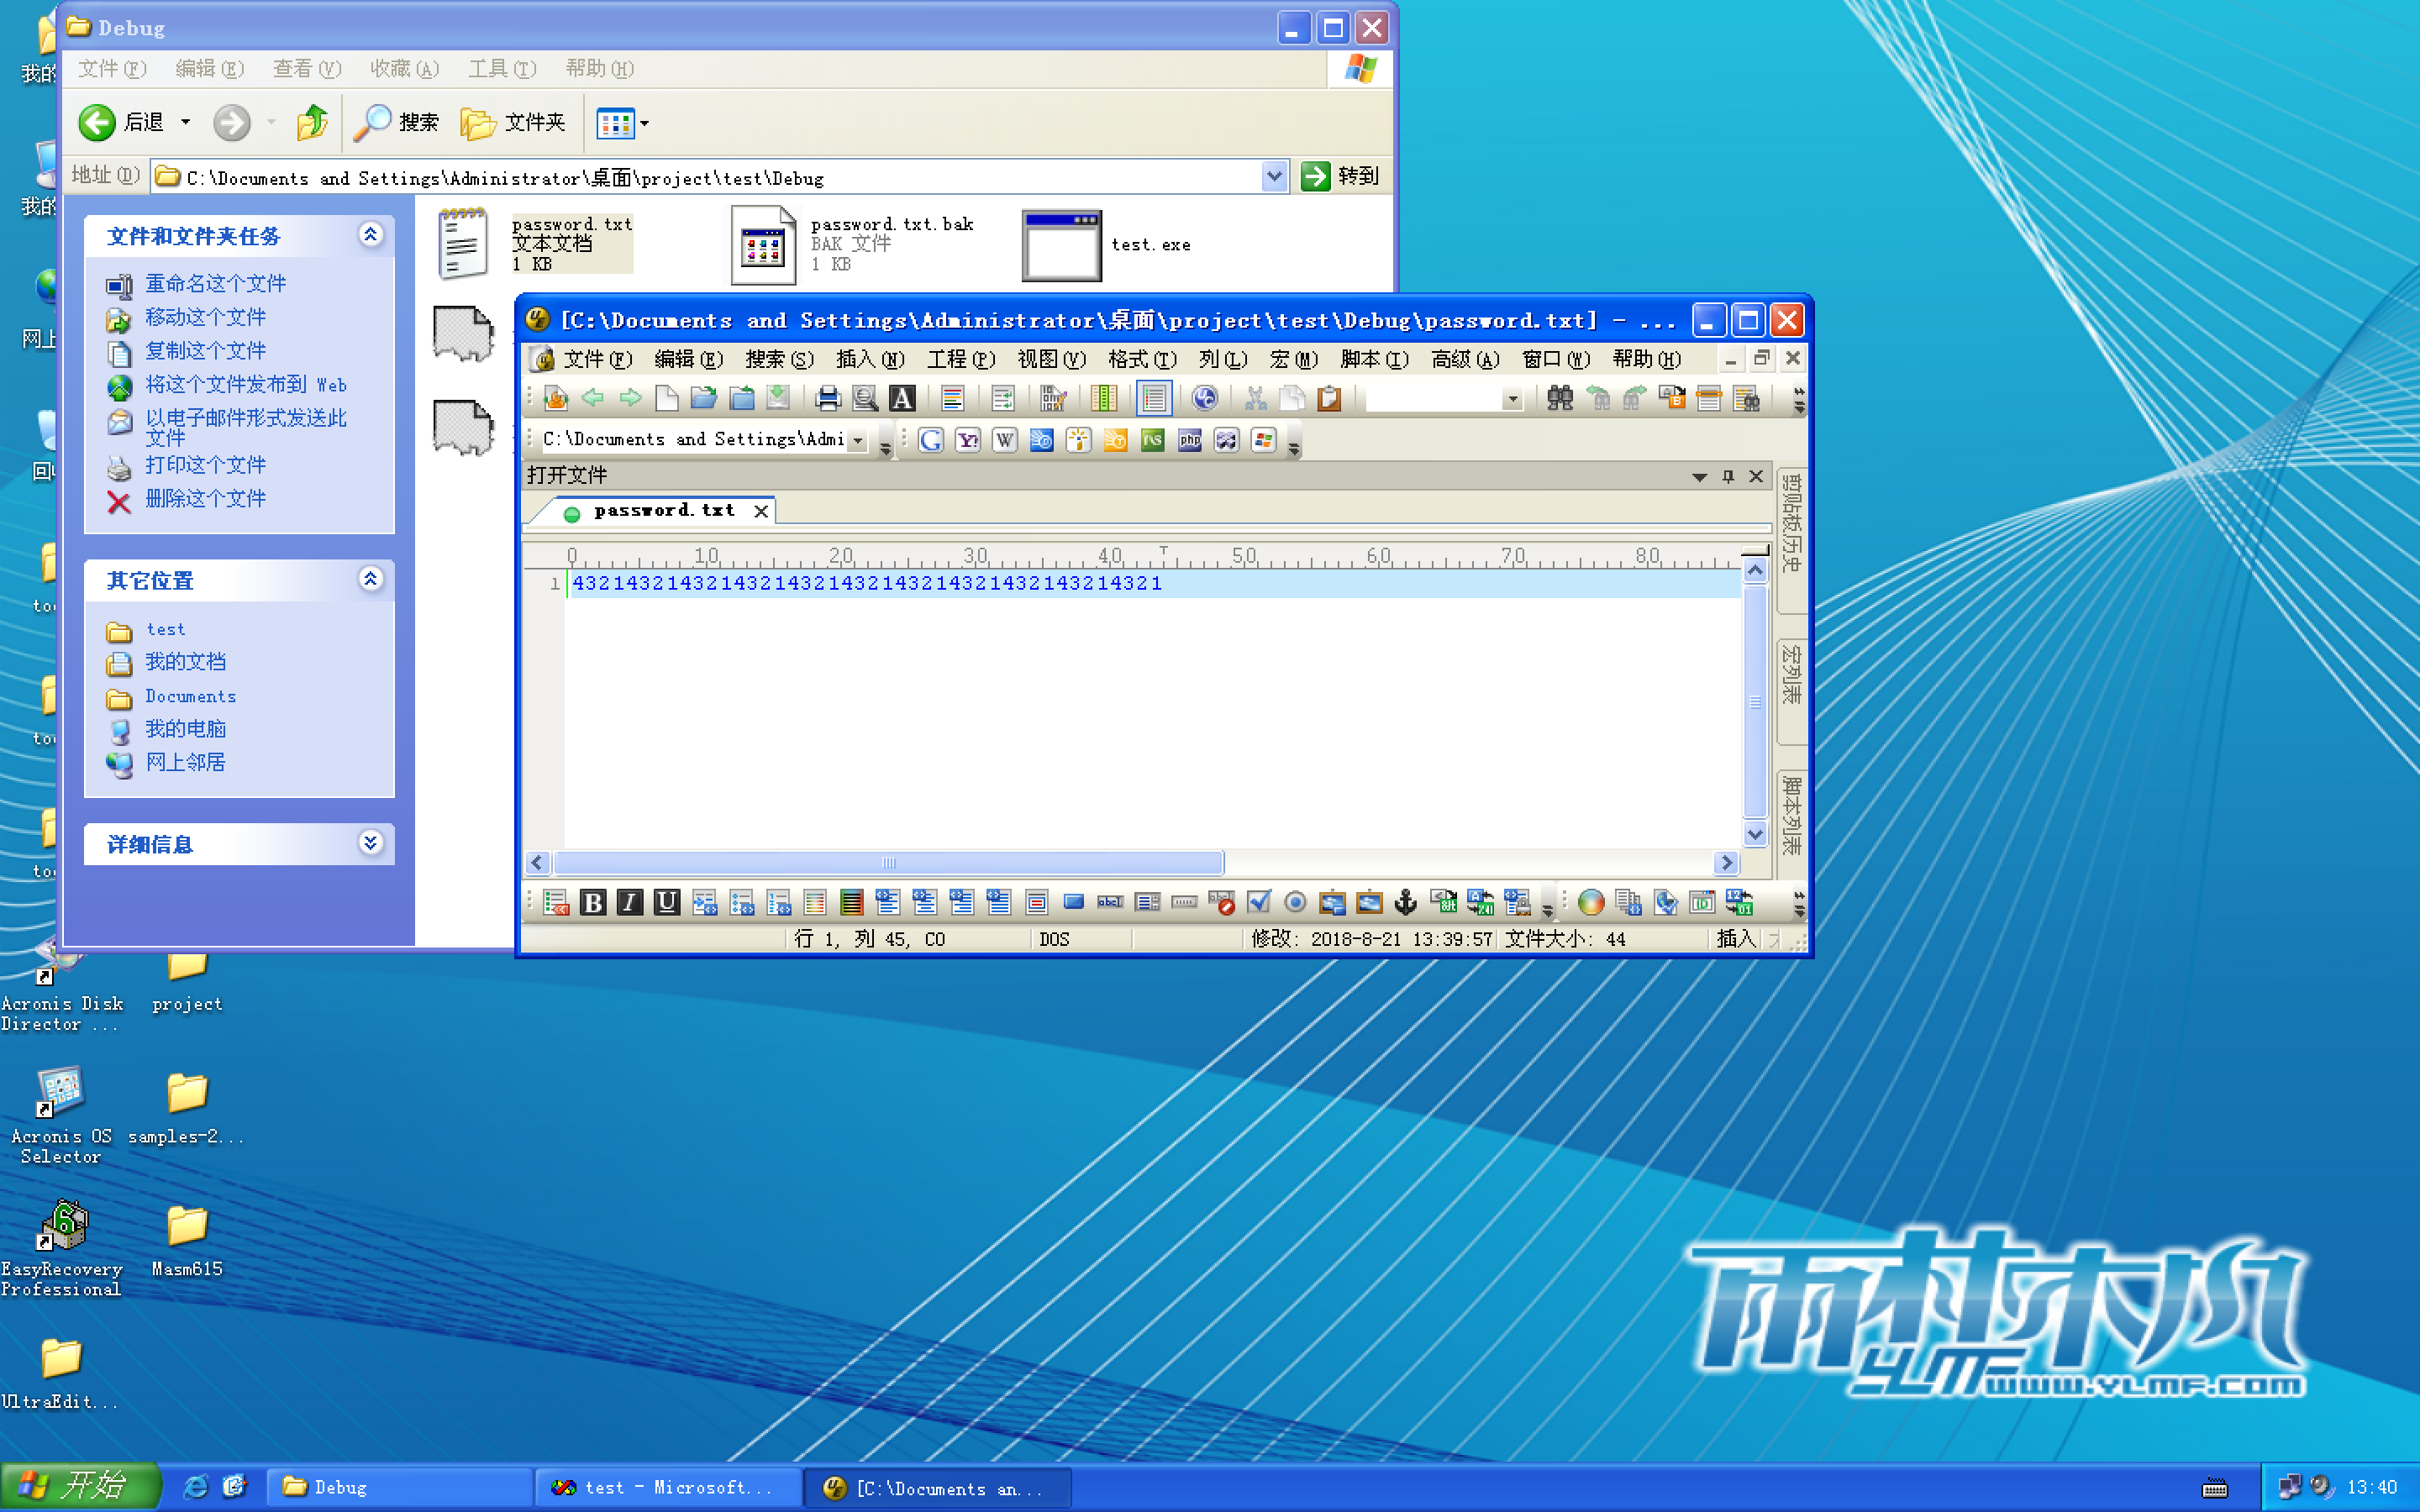Open the 查看(V) menu in Debug window
This screenshot has width=2420, height=1512.
click(x=307, y=68)
